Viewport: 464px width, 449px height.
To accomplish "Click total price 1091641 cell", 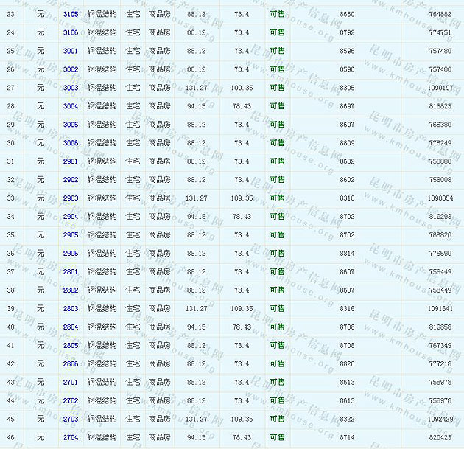I will 440,309.
